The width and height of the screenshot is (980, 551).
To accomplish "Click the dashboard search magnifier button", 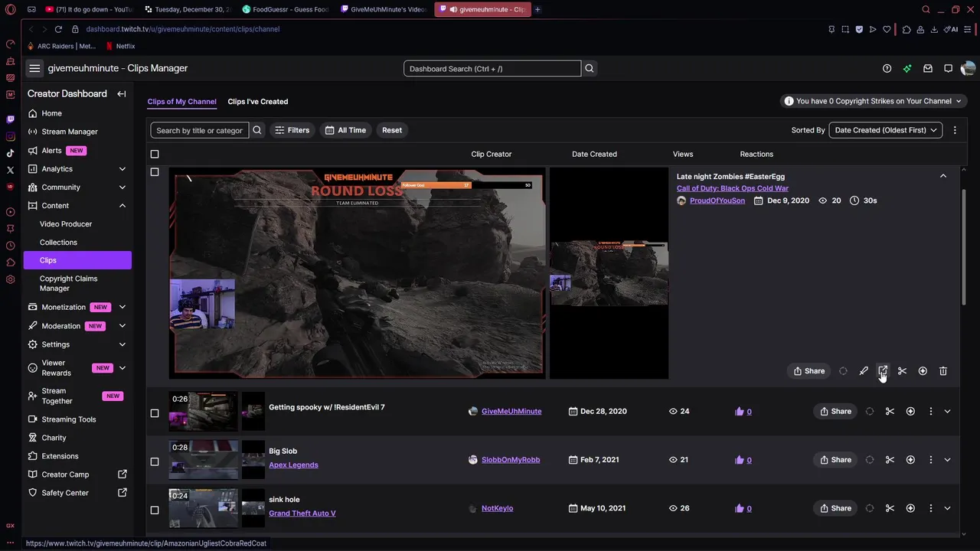I will (590, 68).
